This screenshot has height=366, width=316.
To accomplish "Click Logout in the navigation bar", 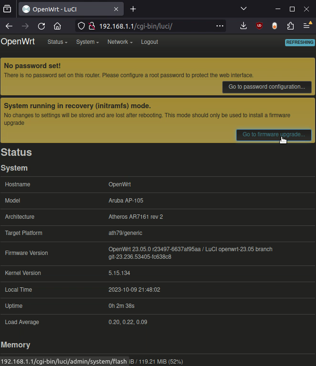I will (x=149, y=42).
